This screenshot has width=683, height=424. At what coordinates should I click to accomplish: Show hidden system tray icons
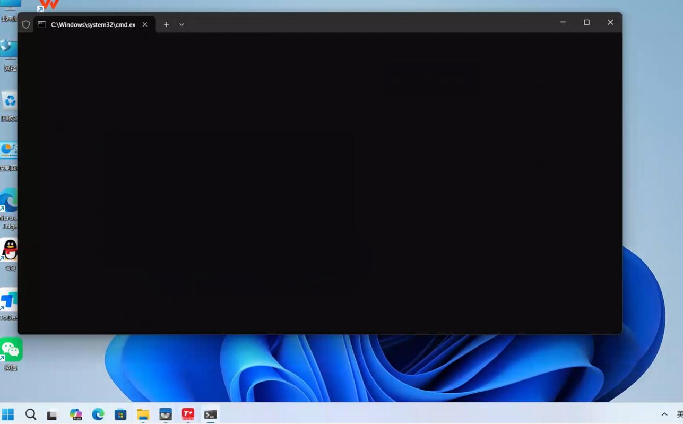click(x=664, y=414)
